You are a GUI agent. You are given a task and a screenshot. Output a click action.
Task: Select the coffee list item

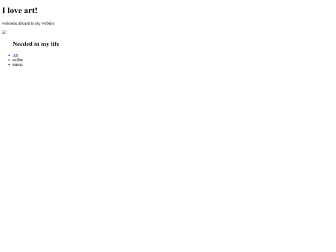click(x=18, y=60)
